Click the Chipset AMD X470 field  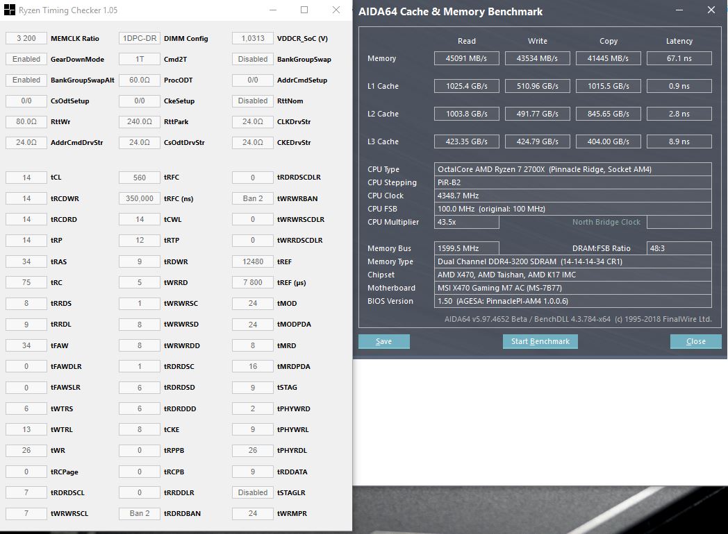(573, 275)
